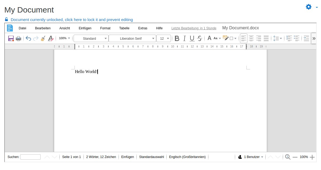The image size is (321, 170).
Task: Open the Liberation Serif font dropdown
Action: 132,38
